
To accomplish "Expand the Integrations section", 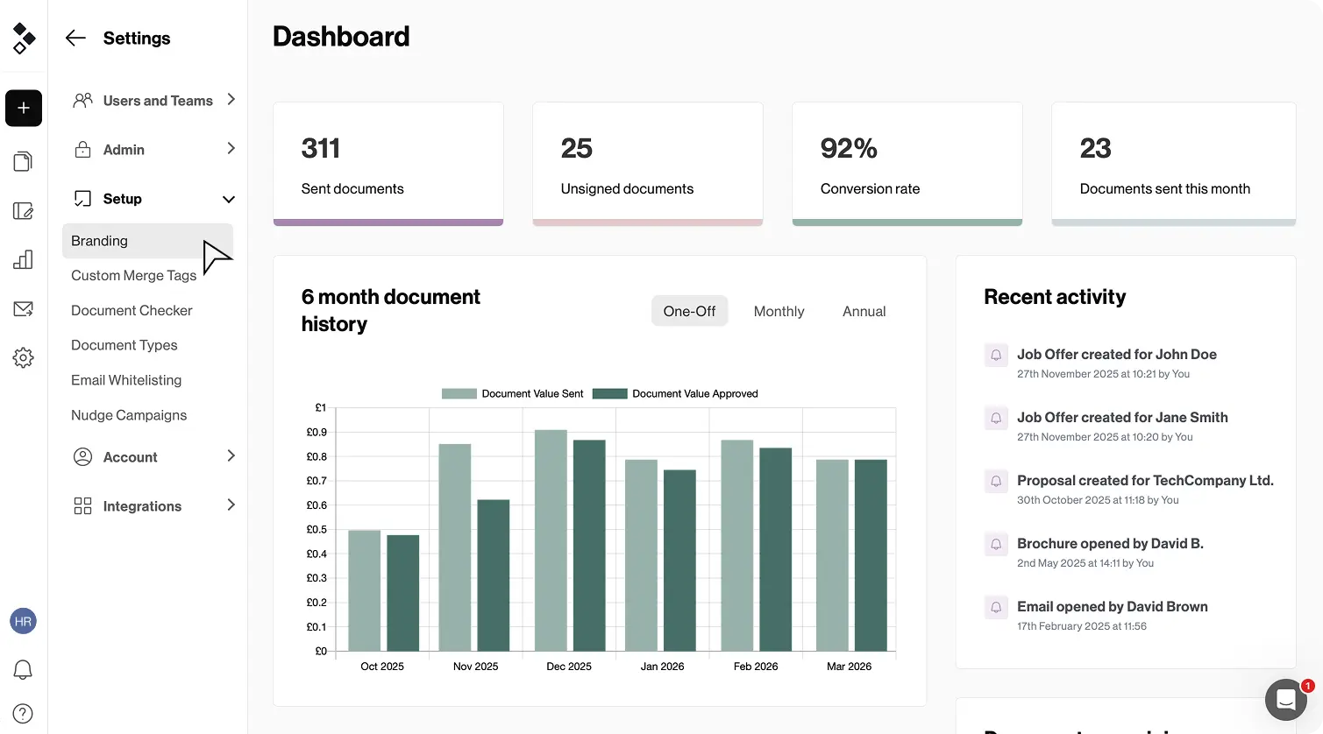I will (154, 506).
